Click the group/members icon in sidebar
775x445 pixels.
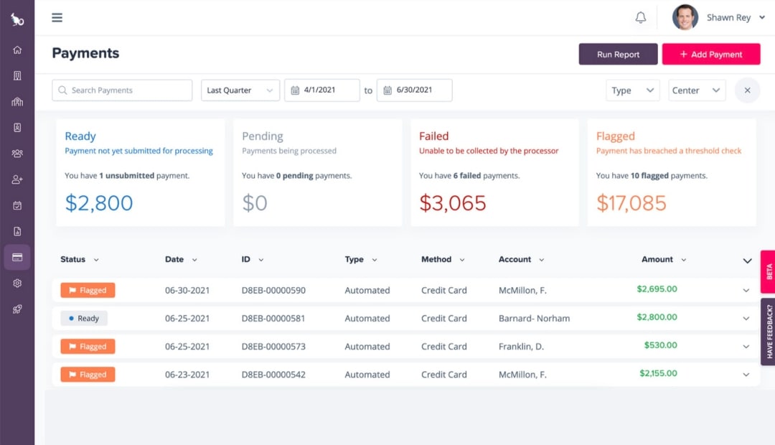tap(17, 153)
